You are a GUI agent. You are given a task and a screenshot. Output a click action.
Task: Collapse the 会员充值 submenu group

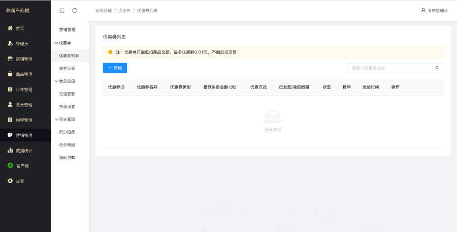[x=67, y=81]
